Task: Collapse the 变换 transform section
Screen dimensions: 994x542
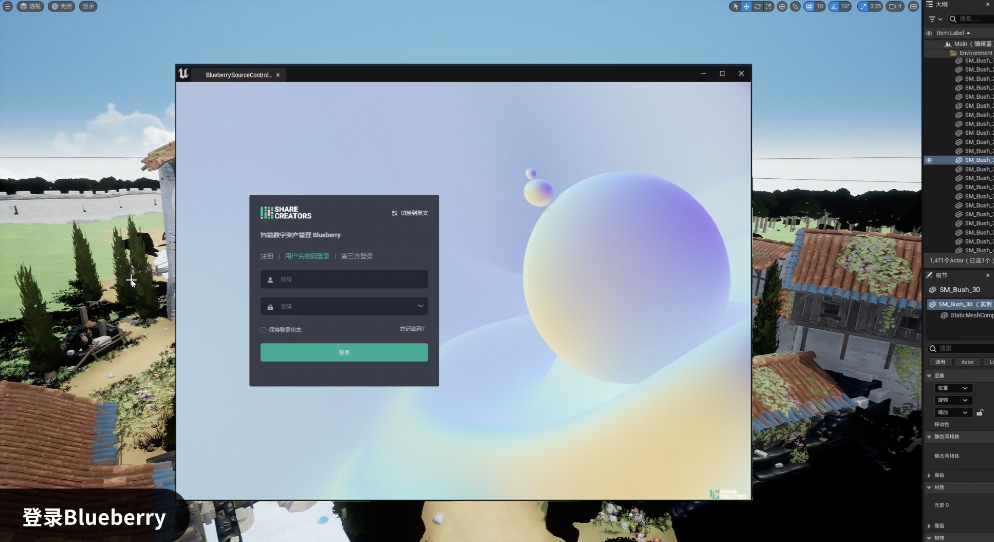Action: [929, 376]
